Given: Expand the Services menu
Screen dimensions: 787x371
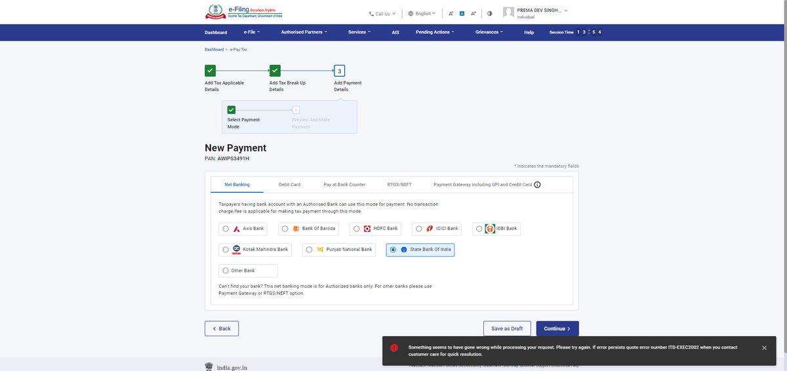Looking at the screenshot, I should click(x=359, y=32).
